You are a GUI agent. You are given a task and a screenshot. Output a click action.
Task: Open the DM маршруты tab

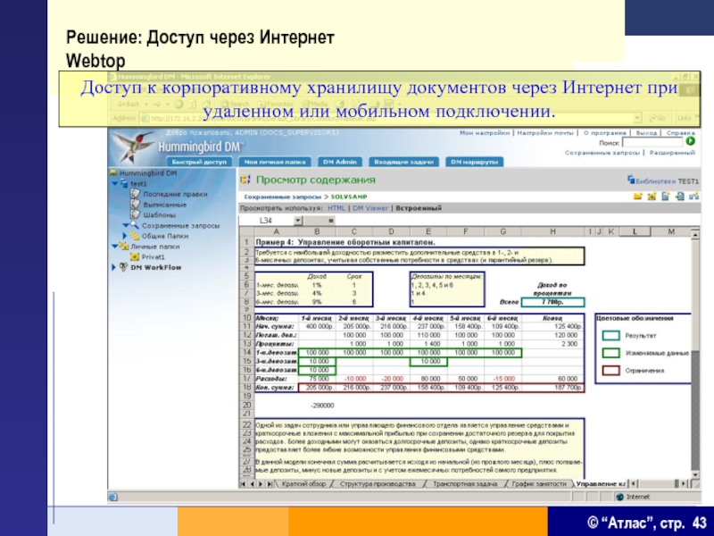pos(474,162)
